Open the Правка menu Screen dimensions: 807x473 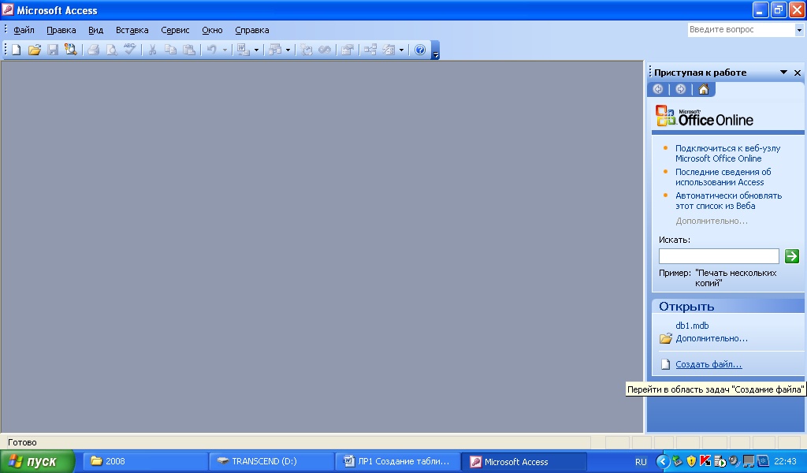[61, 31]
